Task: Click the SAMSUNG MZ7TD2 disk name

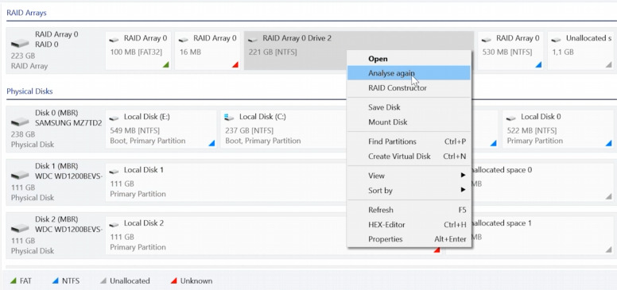Action: pyautogui.click(x=68, y=123)
